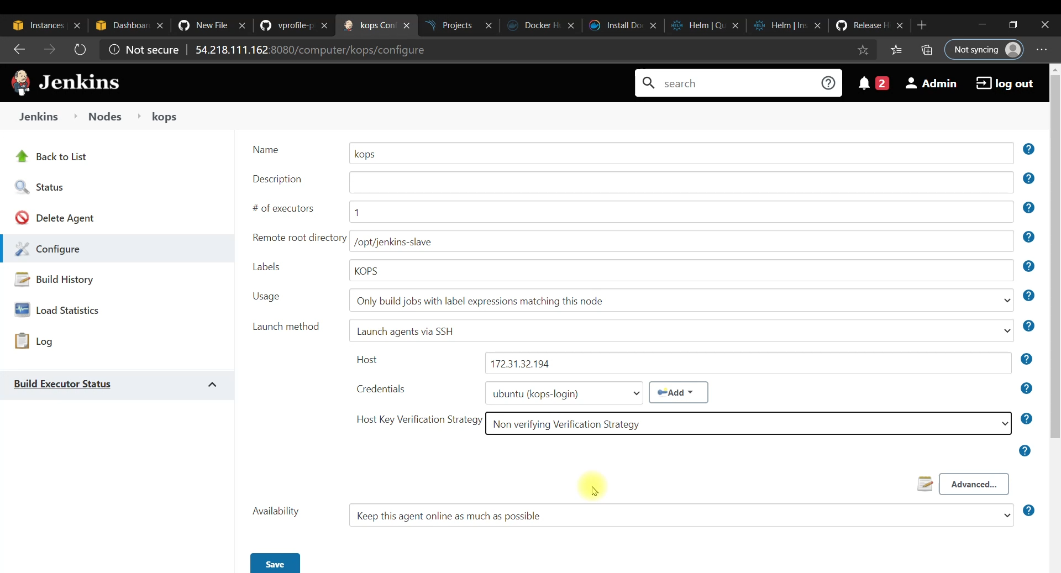1061x573 pixels.
Task: Switch to the Projects browser tab
Action: 459,25
